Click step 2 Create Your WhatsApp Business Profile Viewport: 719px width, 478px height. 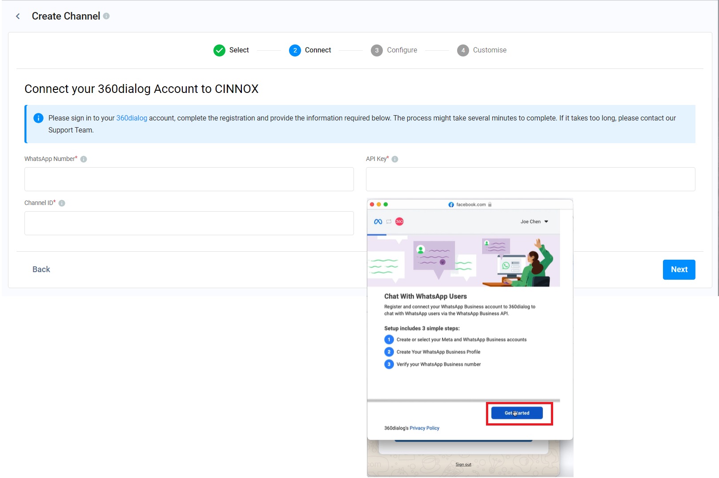click(432, 352)
